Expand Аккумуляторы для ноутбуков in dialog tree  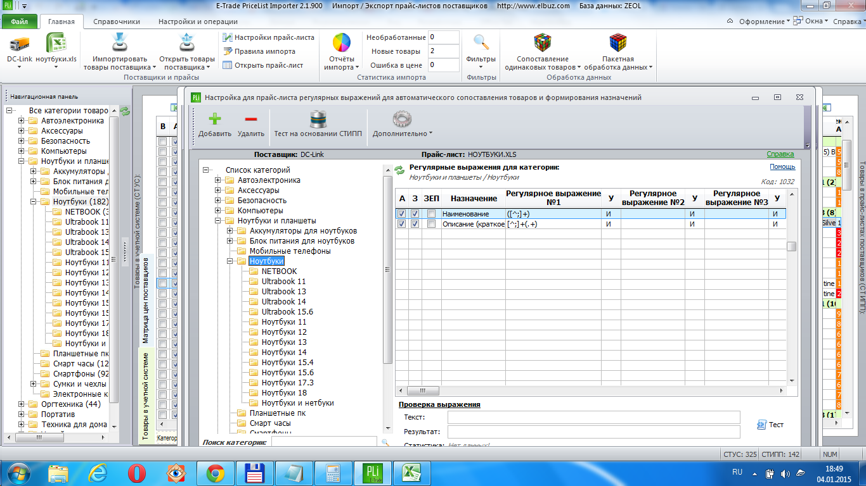click(x=230, y=231)
